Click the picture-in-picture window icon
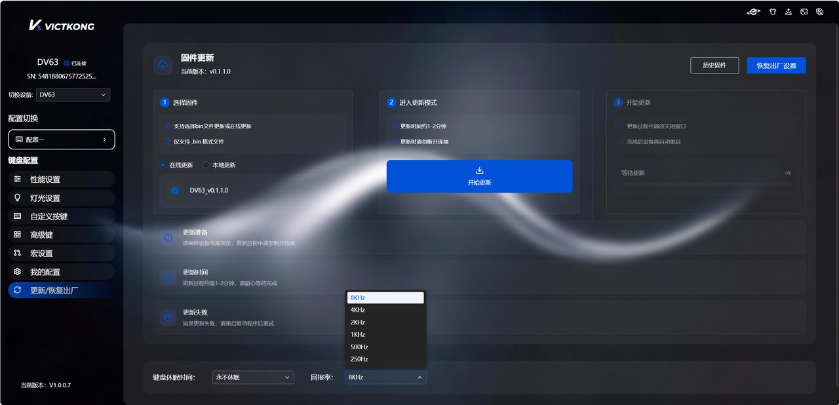The width and height of the screenshot is (839, 405). [804, 11]
